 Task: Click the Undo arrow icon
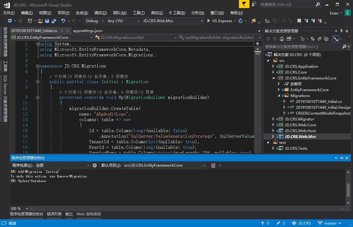tap(63, 21)
